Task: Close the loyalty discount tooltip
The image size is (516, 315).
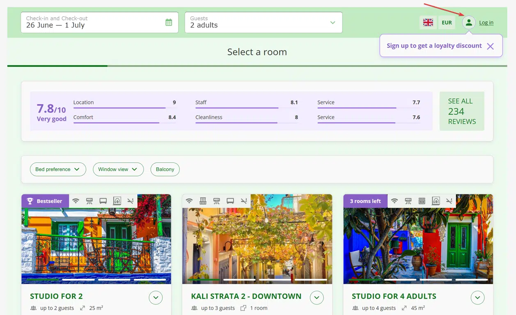Action: pos(490,46)
